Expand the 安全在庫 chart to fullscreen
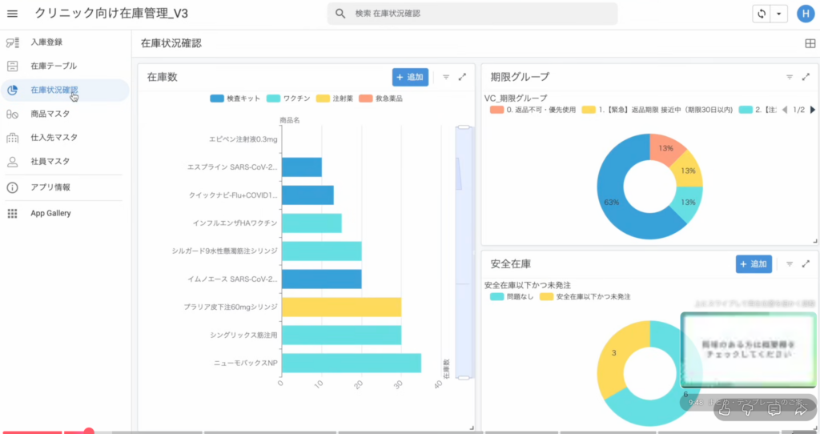 coord(806,263)
